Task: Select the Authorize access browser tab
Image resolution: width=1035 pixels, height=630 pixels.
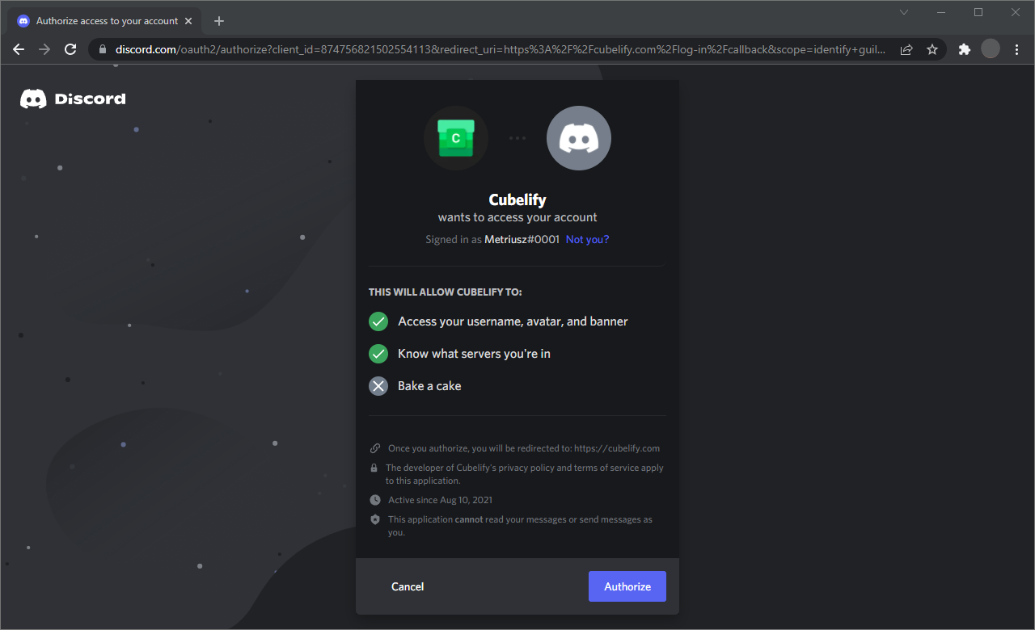Action: pos(105,21)
